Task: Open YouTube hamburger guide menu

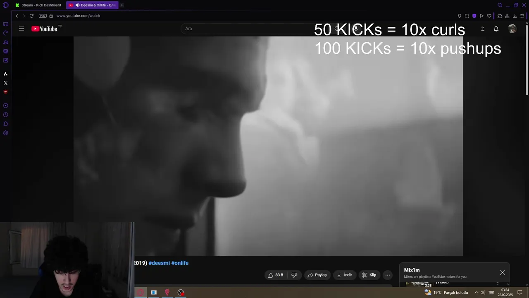Action: 21,29
